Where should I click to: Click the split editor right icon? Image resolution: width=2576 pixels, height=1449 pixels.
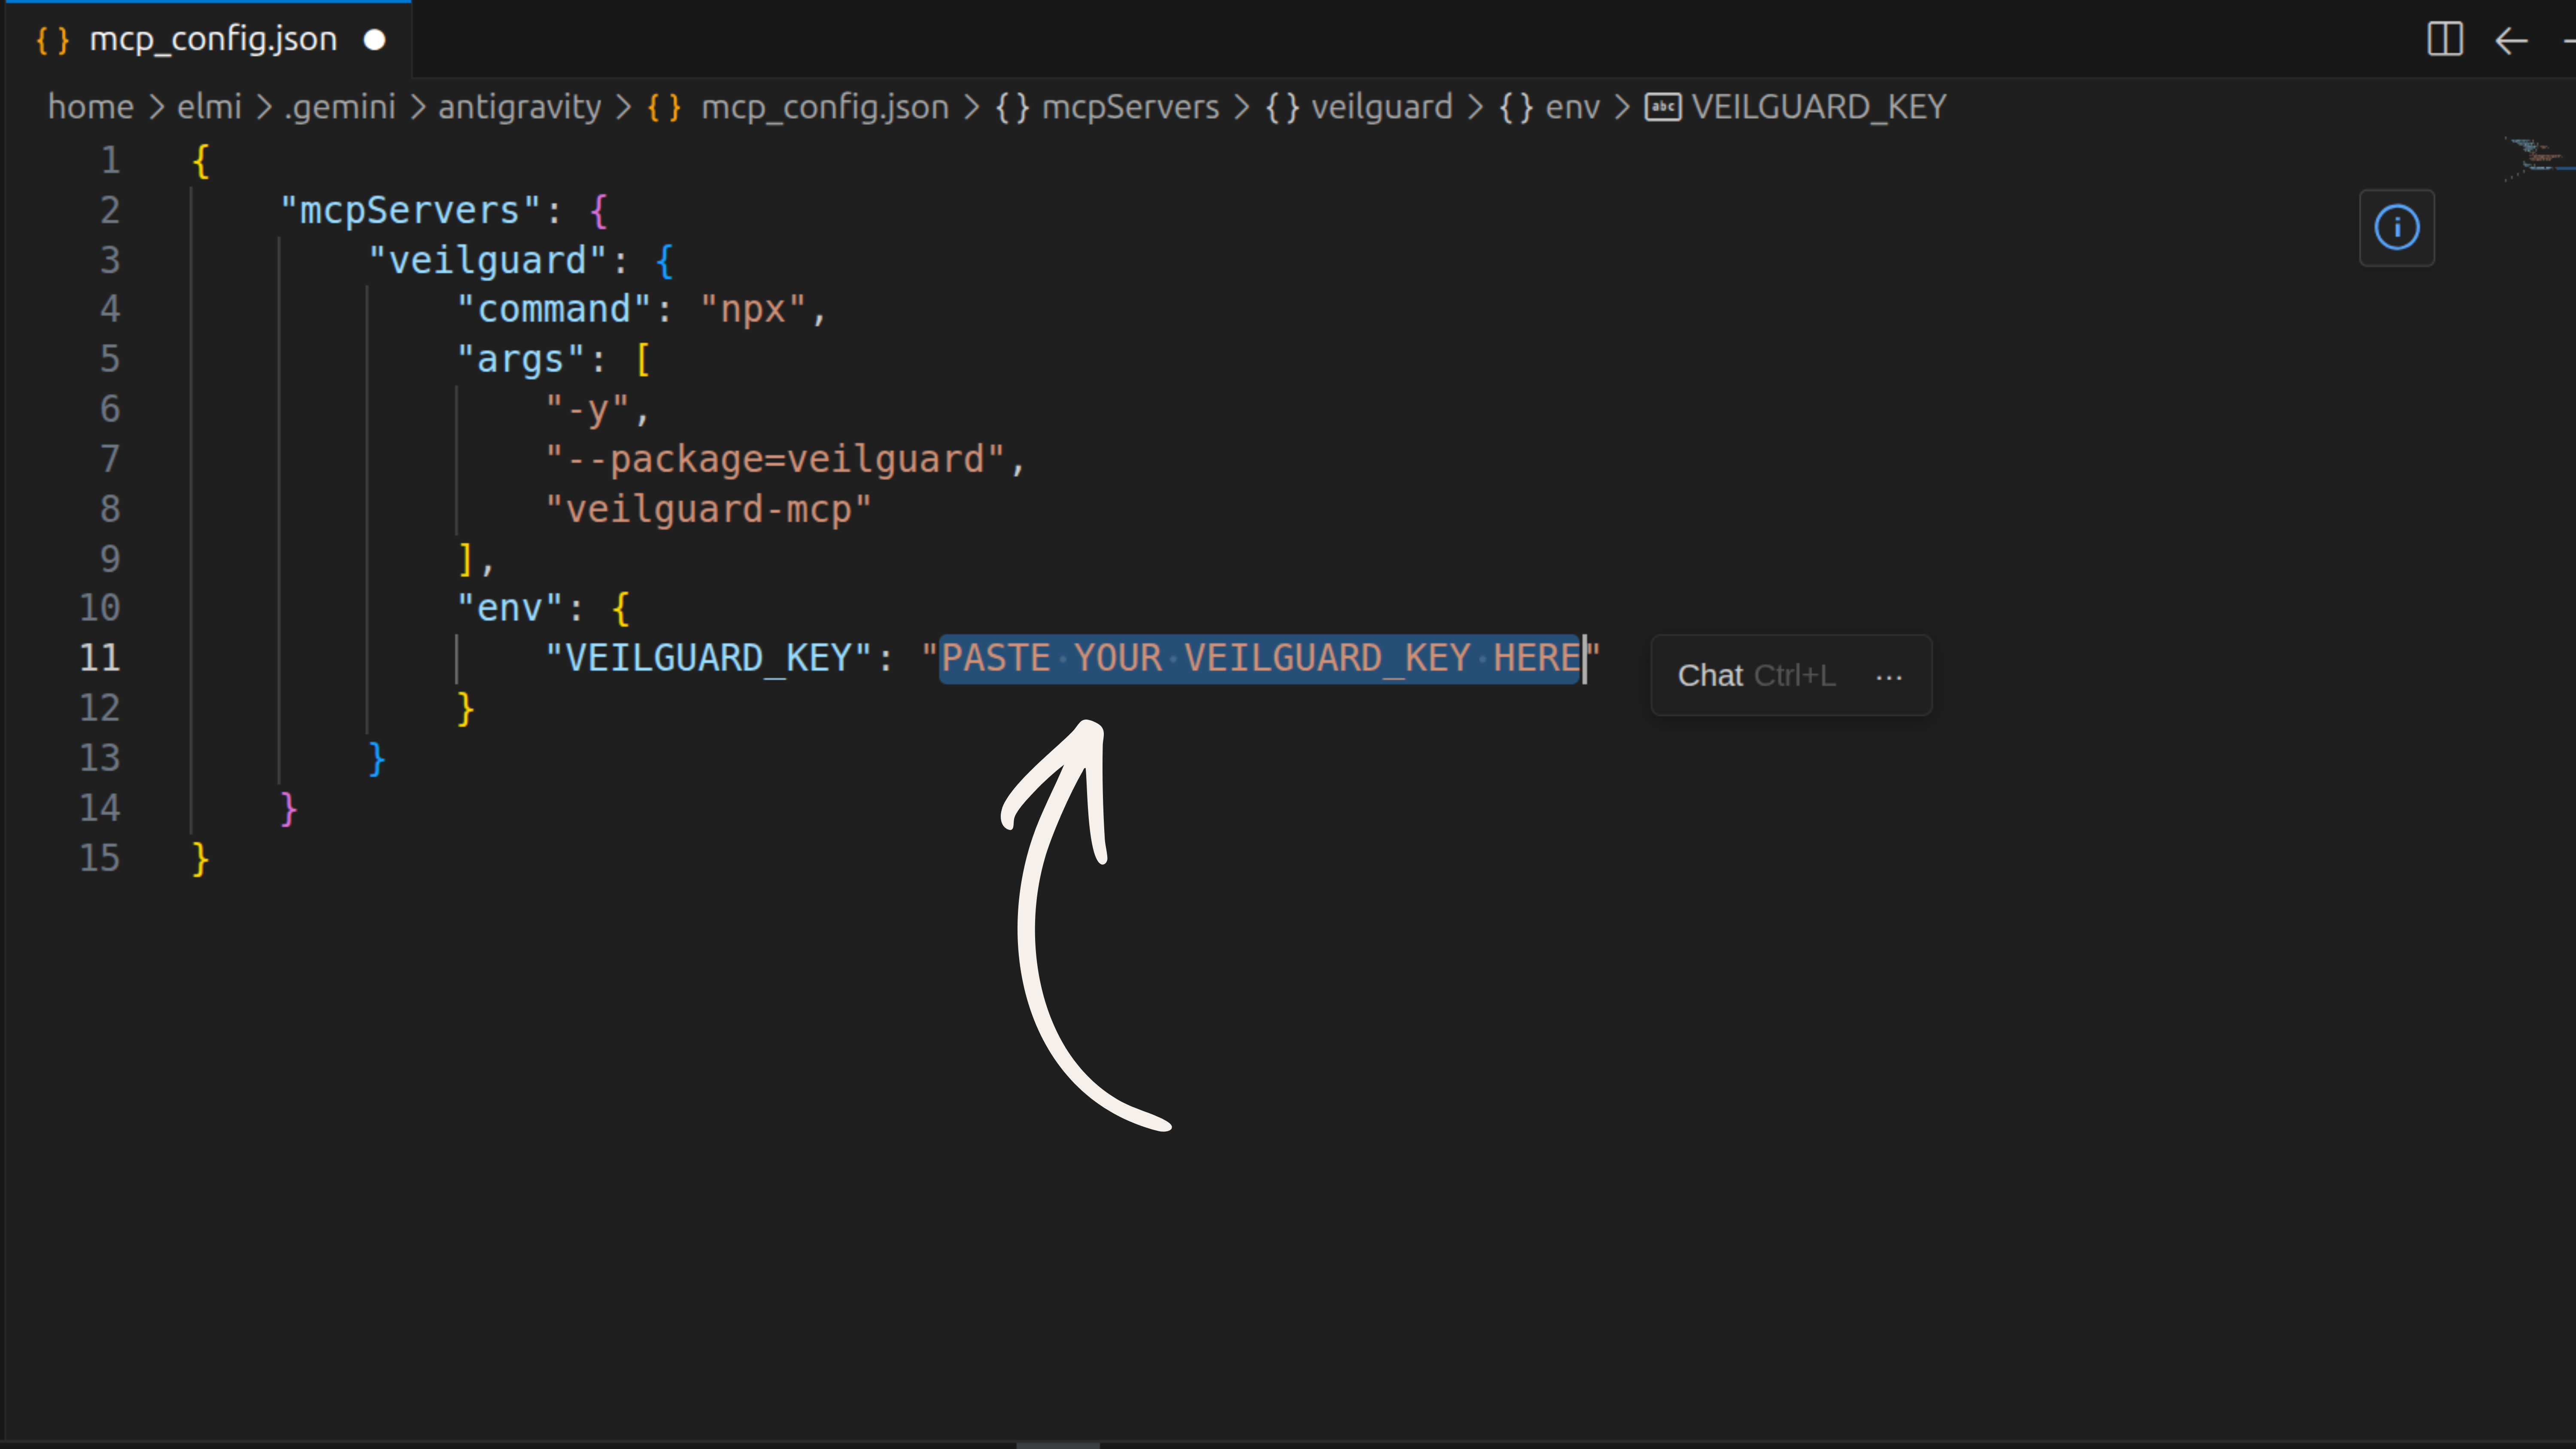click(2444, 40)
